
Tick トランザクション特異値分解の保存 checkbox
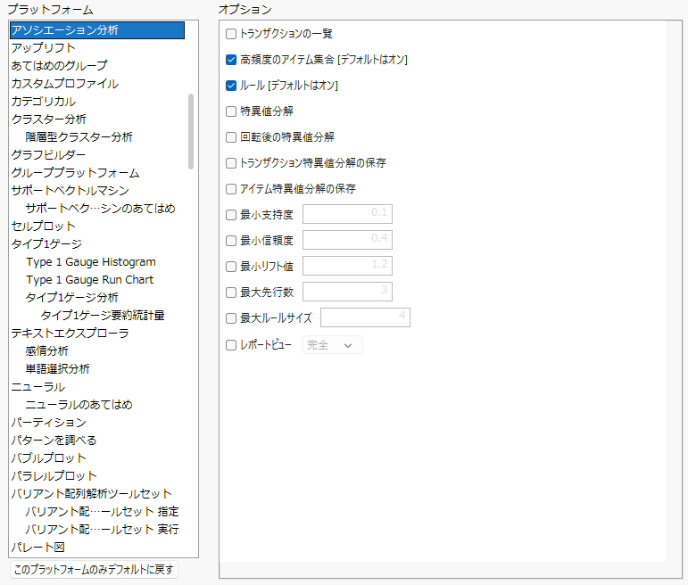click(231, 163)
